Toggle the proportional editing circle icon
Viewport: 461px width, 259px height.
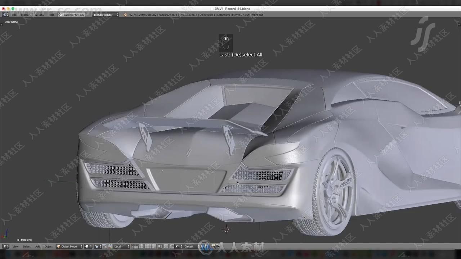pos(166,246)
